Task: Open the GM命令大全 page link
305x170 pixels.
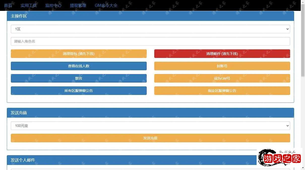Action: pyautogui.click(x=106, y=5)
